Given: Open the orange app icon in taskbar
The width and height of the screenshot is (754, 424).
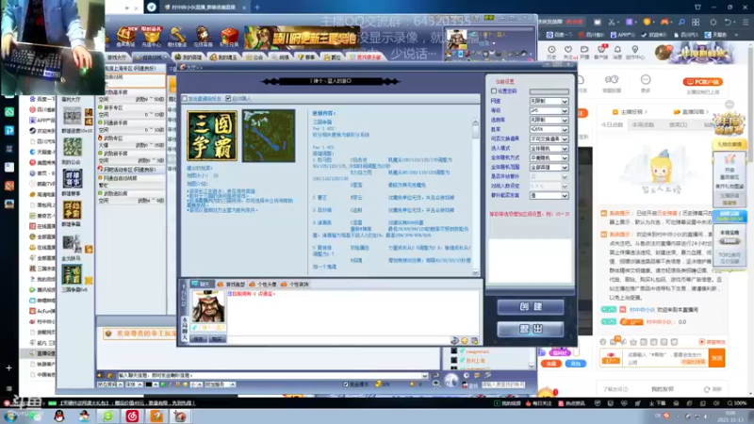Looking at the screenshot, I should pos(156,416).
